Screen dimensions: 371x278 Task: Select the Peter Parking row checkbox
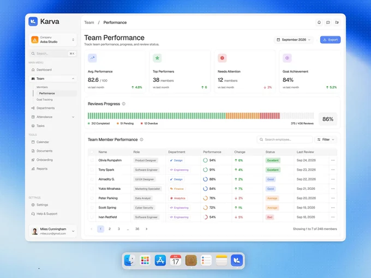pos(92,198)
